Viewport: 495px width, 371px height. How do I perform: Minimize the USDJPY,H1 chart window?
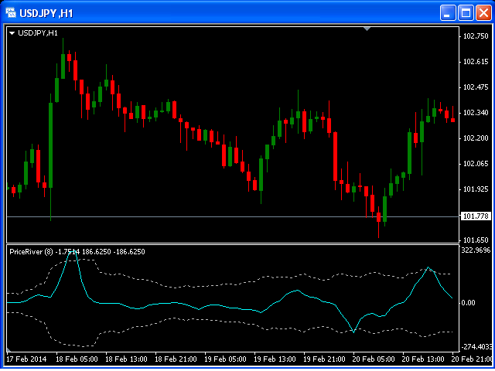pyautogui.click(x=448, y=13)
